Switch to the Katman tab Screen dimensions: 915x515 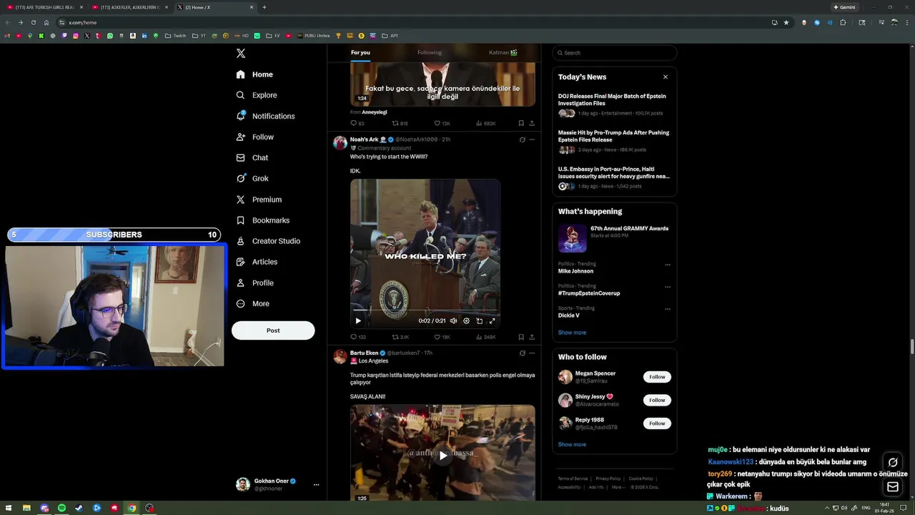(x=503, y=52)
